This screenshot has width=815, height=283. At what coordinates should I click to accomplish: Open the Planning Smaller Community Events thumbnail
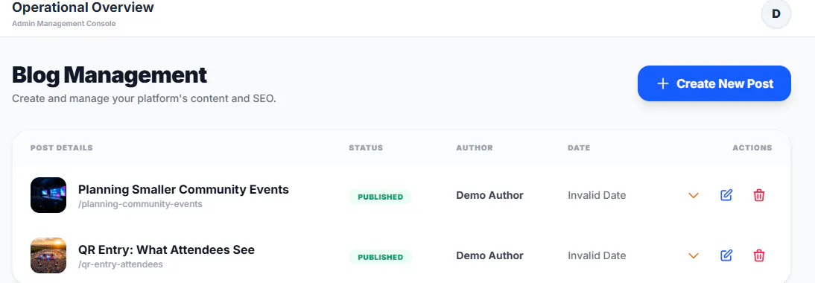click(48, 195)
